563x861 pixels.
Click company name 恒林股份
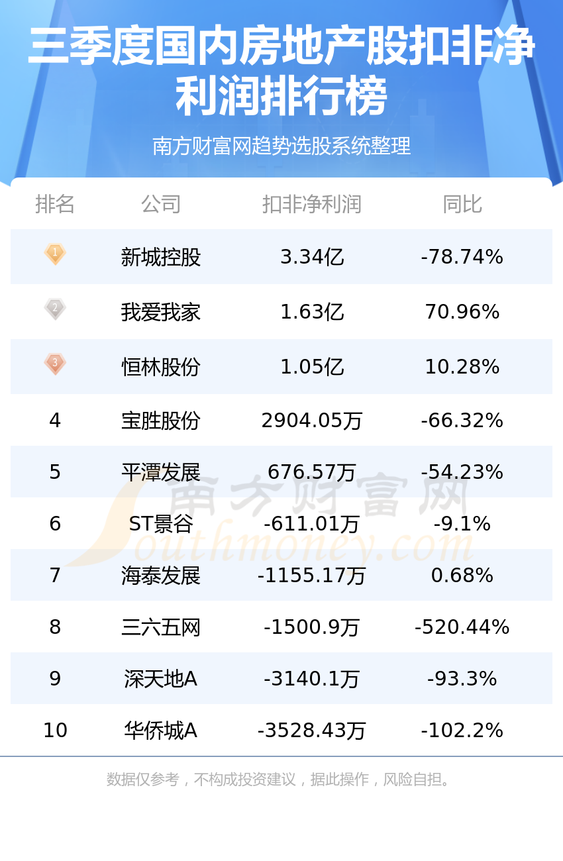click(161, 367)
